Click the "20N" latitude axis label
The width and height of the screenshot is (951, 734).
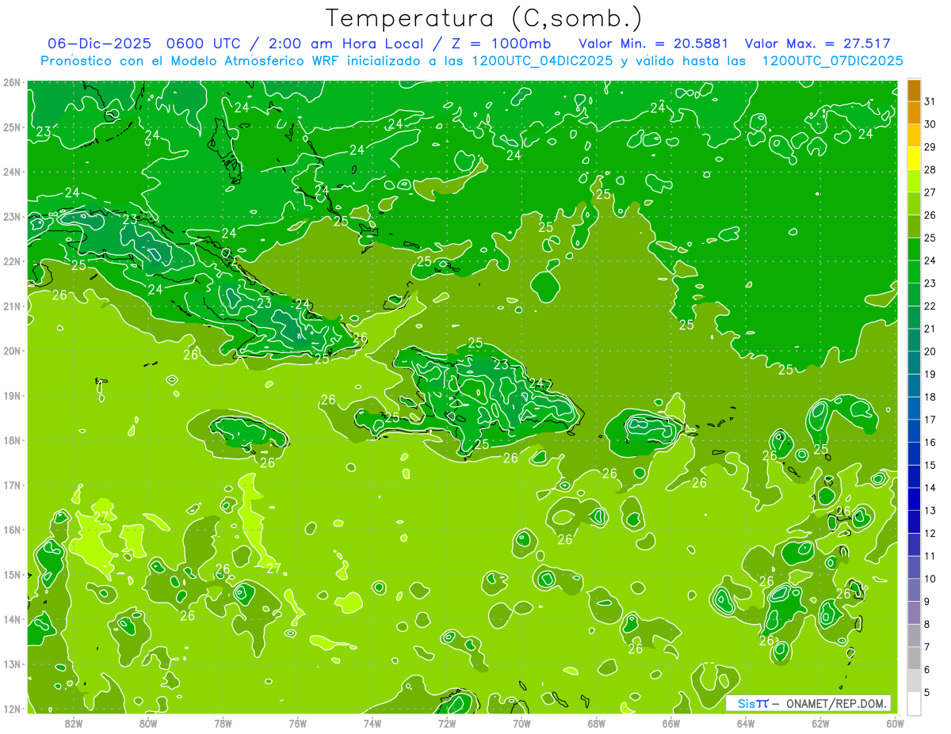tap(12, 351)
